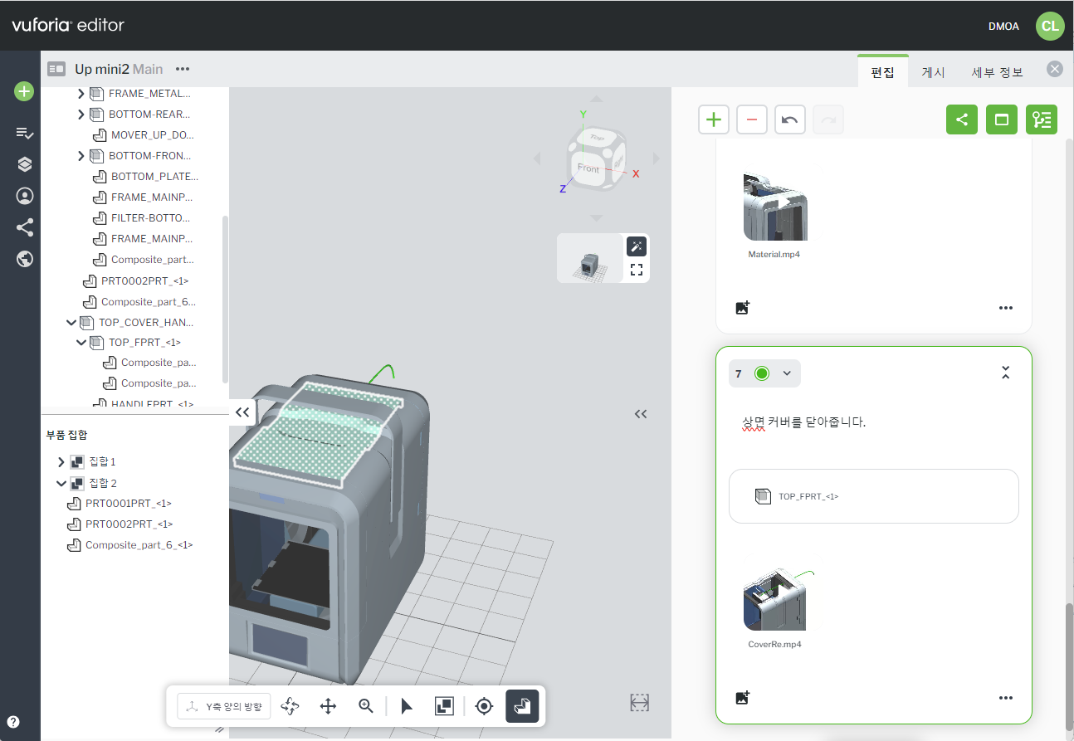Open the layers icon in left sidebar
This screenshot has width=1074, height=741.
pos(24,164)
